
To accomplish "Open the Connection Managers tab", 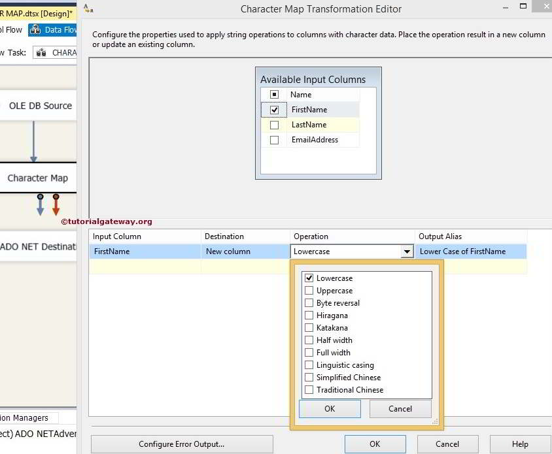I will click(x=24, y=417).
